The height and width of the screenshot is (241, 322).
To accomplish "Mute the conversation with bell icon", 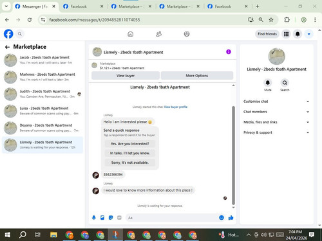I will click(268, 83).
